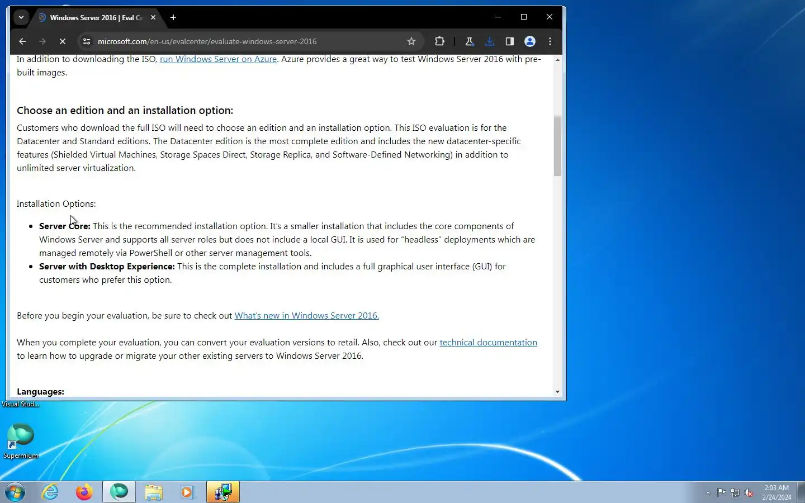Click the Supermium taskbar button
805x503 pixels.
119,492
